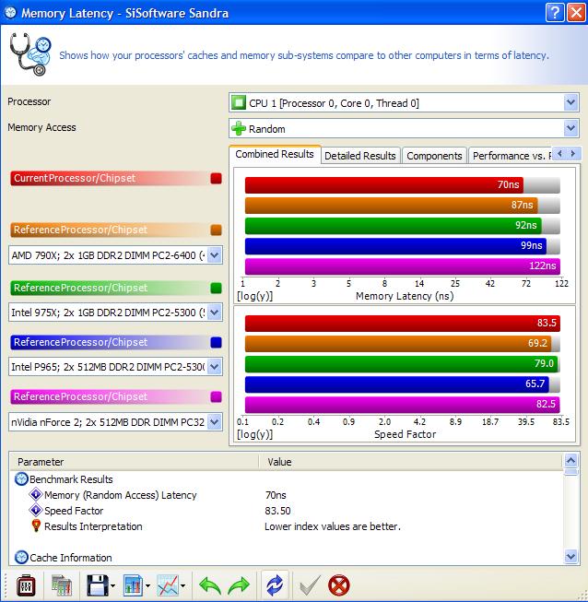Select the Speed Factor parameter row

pyautogui.click(x=287, y=511)
